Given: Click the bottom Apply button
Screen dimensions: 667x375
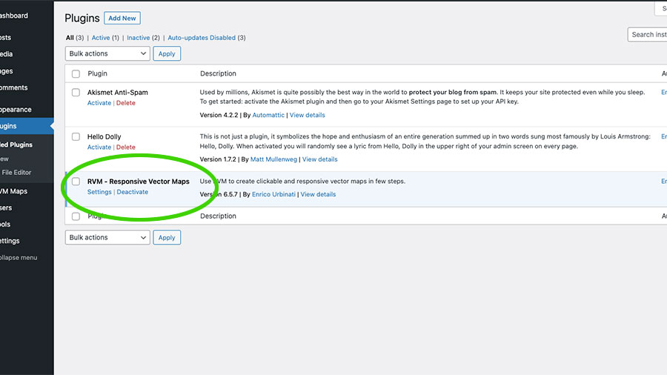Looking at the screenshot, I should [167, 237].
